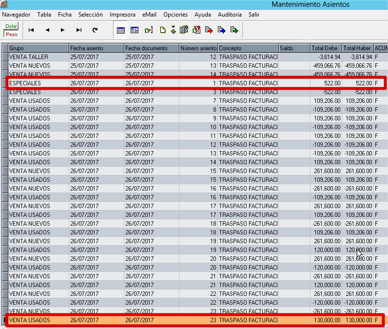Click asiento 13 cell in VENTA NUEVOS row
Screen dimensions: 388x329
(198, 65)
